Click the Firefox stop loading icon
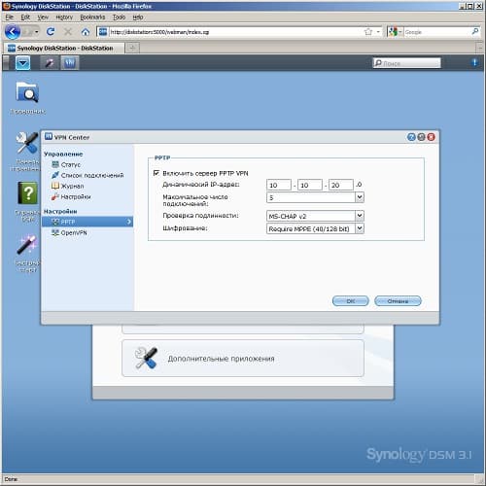This screenshot has width=486, height=486. tap(68, 32)
